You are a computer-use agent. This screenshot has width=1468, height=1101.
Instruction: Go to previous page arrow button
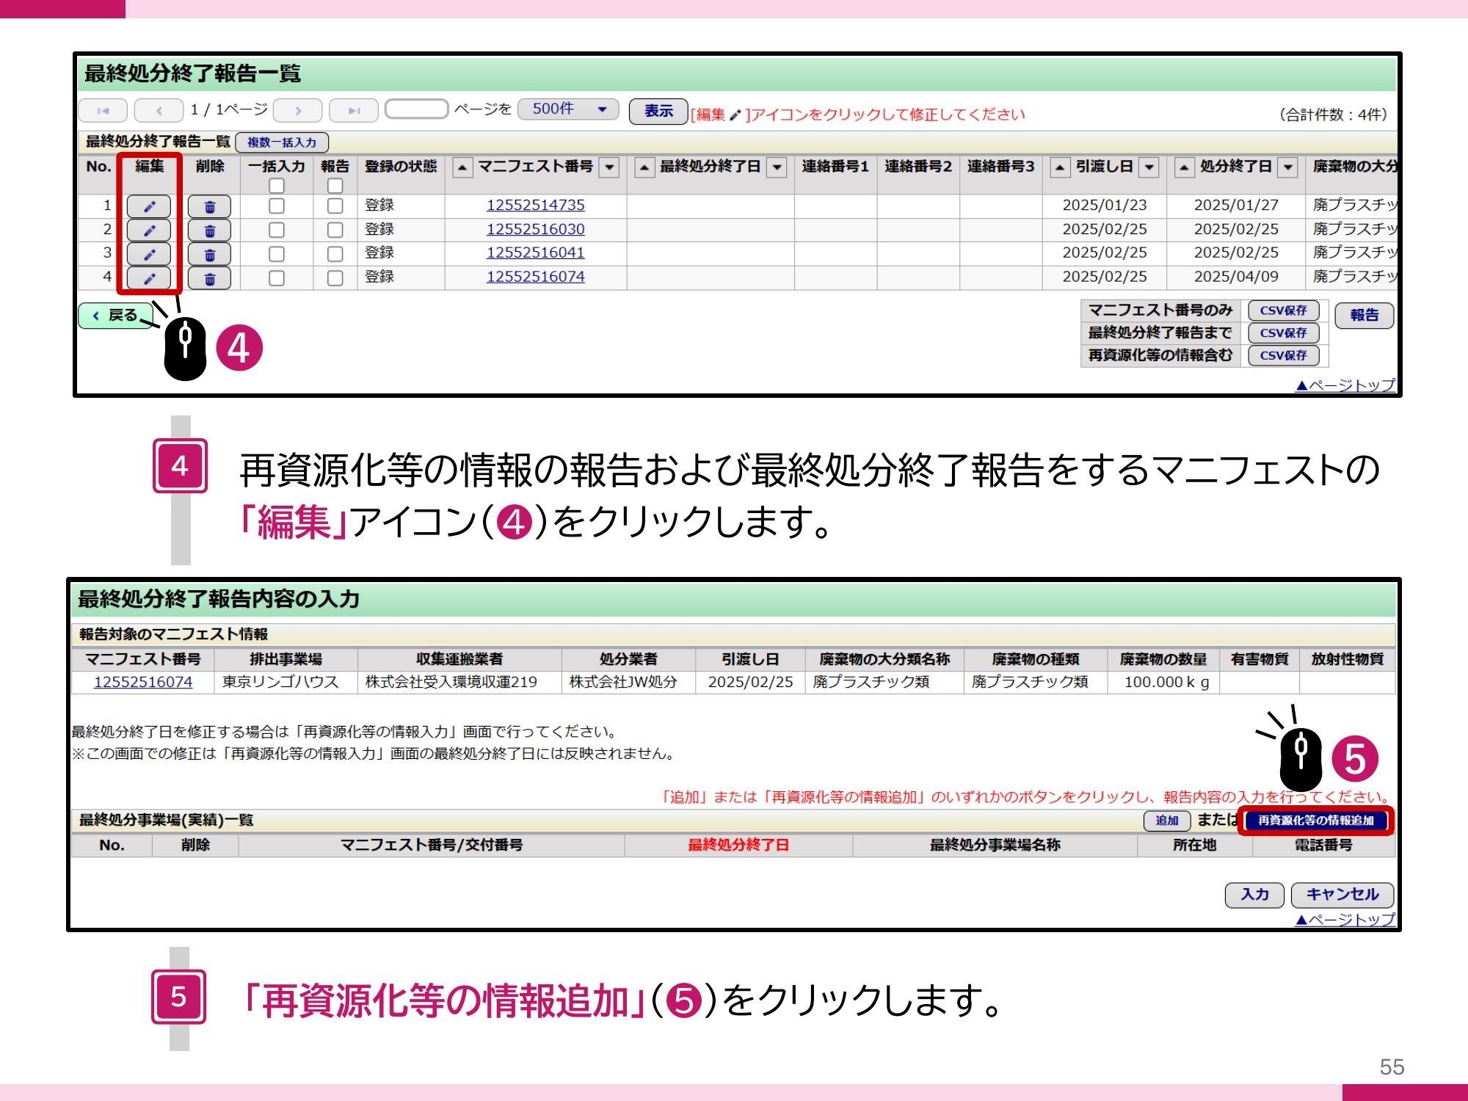coord(159,110)
